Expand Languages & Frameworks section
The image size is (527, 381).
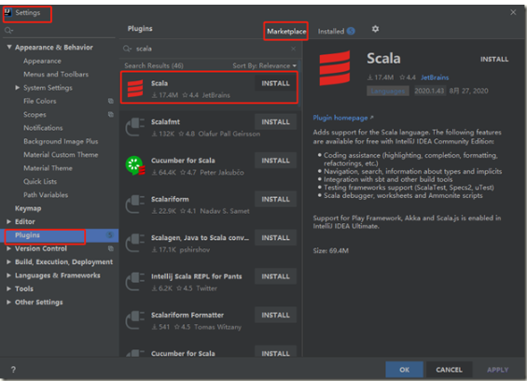(x=9, y=275)
